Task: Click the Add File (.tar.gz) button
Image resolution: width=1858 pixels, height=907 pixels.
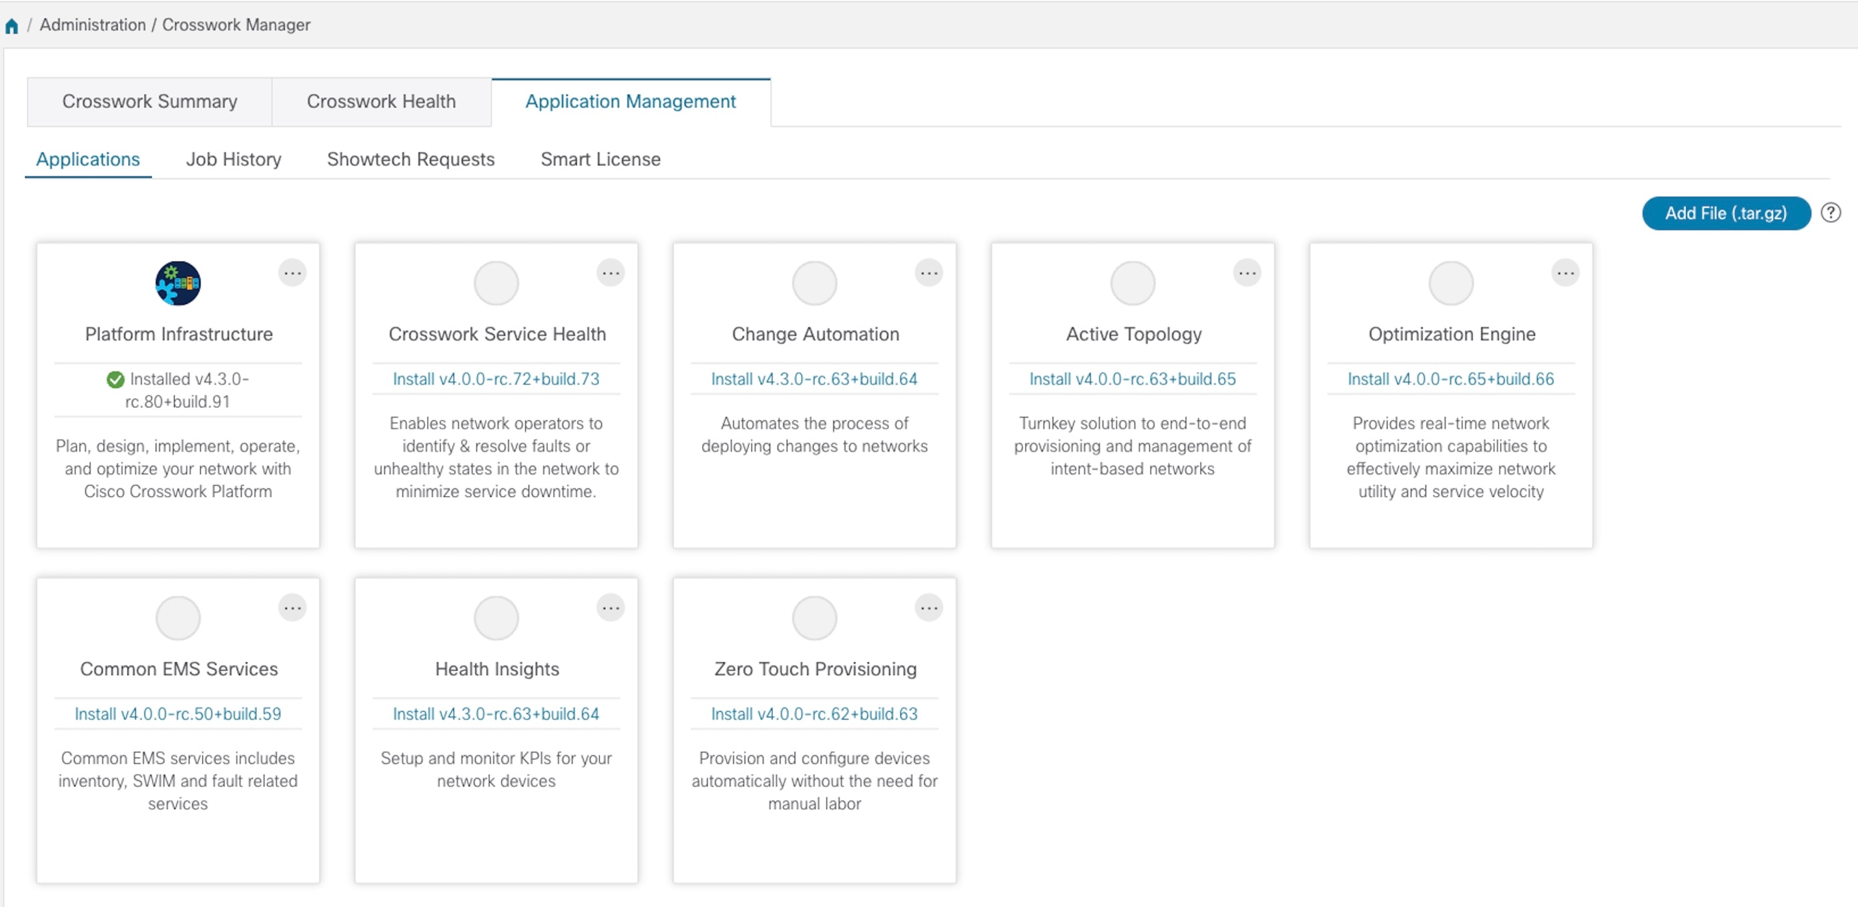Action: click(1726, 213)
